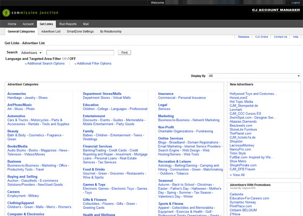
Task: Open the Virtual Malls subcategory
Action: [122, 98]
